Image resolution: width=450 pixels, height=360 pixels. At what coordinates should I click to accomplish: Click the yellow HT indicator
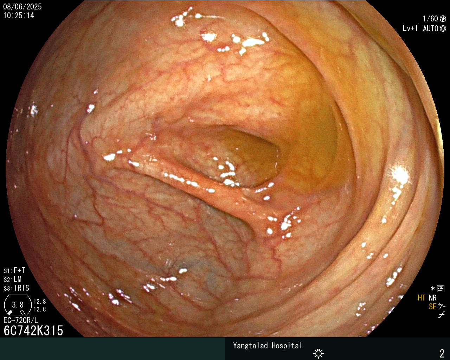422,298
